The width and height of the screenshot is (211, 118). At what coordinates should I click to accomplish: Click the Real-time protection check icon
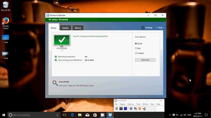pos(56,57)
